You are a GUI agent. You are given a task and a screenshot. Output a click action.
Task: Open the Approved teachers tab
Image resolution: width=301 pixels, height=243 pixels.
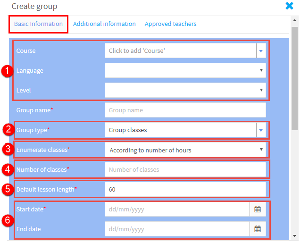pyautogui.click(x=170, y=24)
